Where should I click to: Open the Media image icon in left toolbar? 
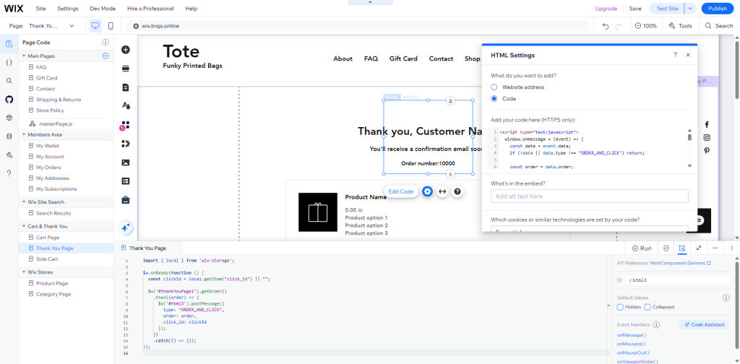tap(126, 162)
